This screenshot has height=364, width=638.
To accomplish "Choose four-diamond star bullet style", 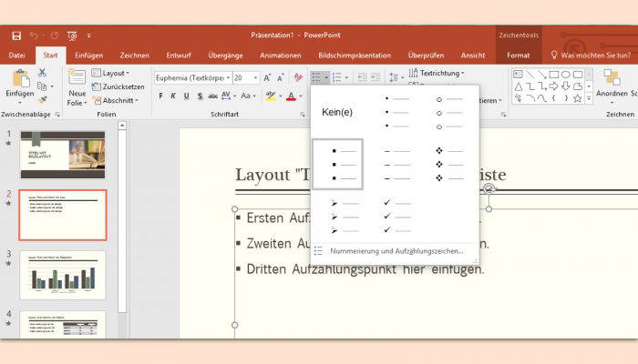I will [449, 164].
